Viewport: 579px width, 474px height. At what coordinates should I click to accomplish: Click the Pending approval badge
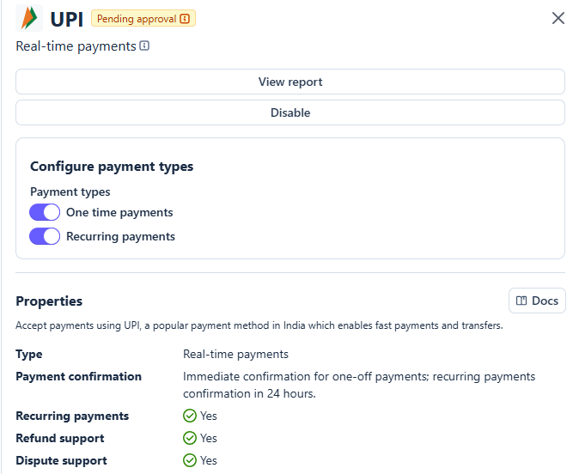click(143, 18)
